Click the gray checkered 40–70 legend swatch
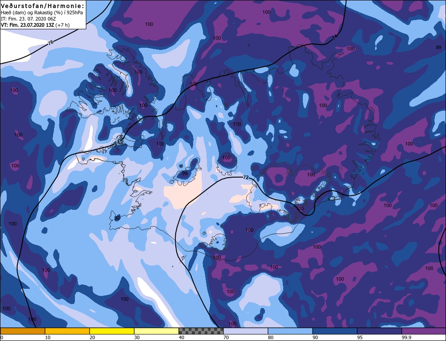 pos(201,331)
